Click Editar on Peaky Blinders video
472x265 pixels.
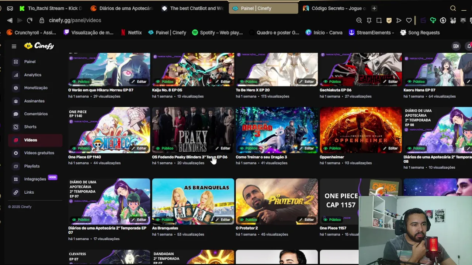click(222, 148)
